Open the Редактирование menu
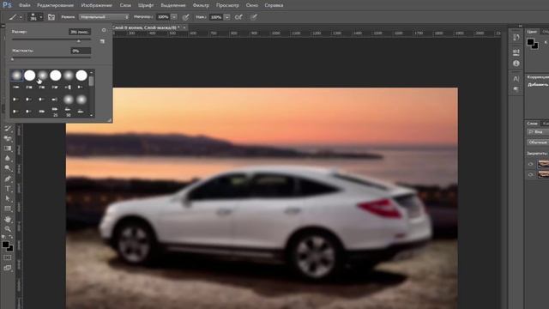 [x=55, y=5]
